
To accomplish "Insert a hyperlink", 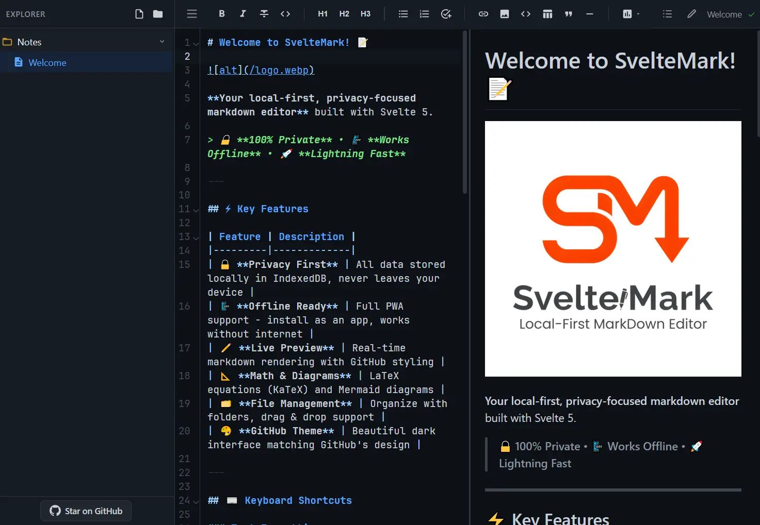I will 483,14.
